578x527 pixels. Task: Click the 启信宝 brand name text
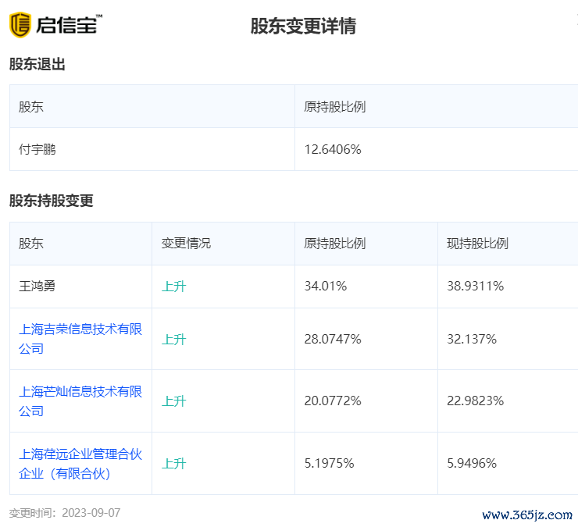coord(66,25)
